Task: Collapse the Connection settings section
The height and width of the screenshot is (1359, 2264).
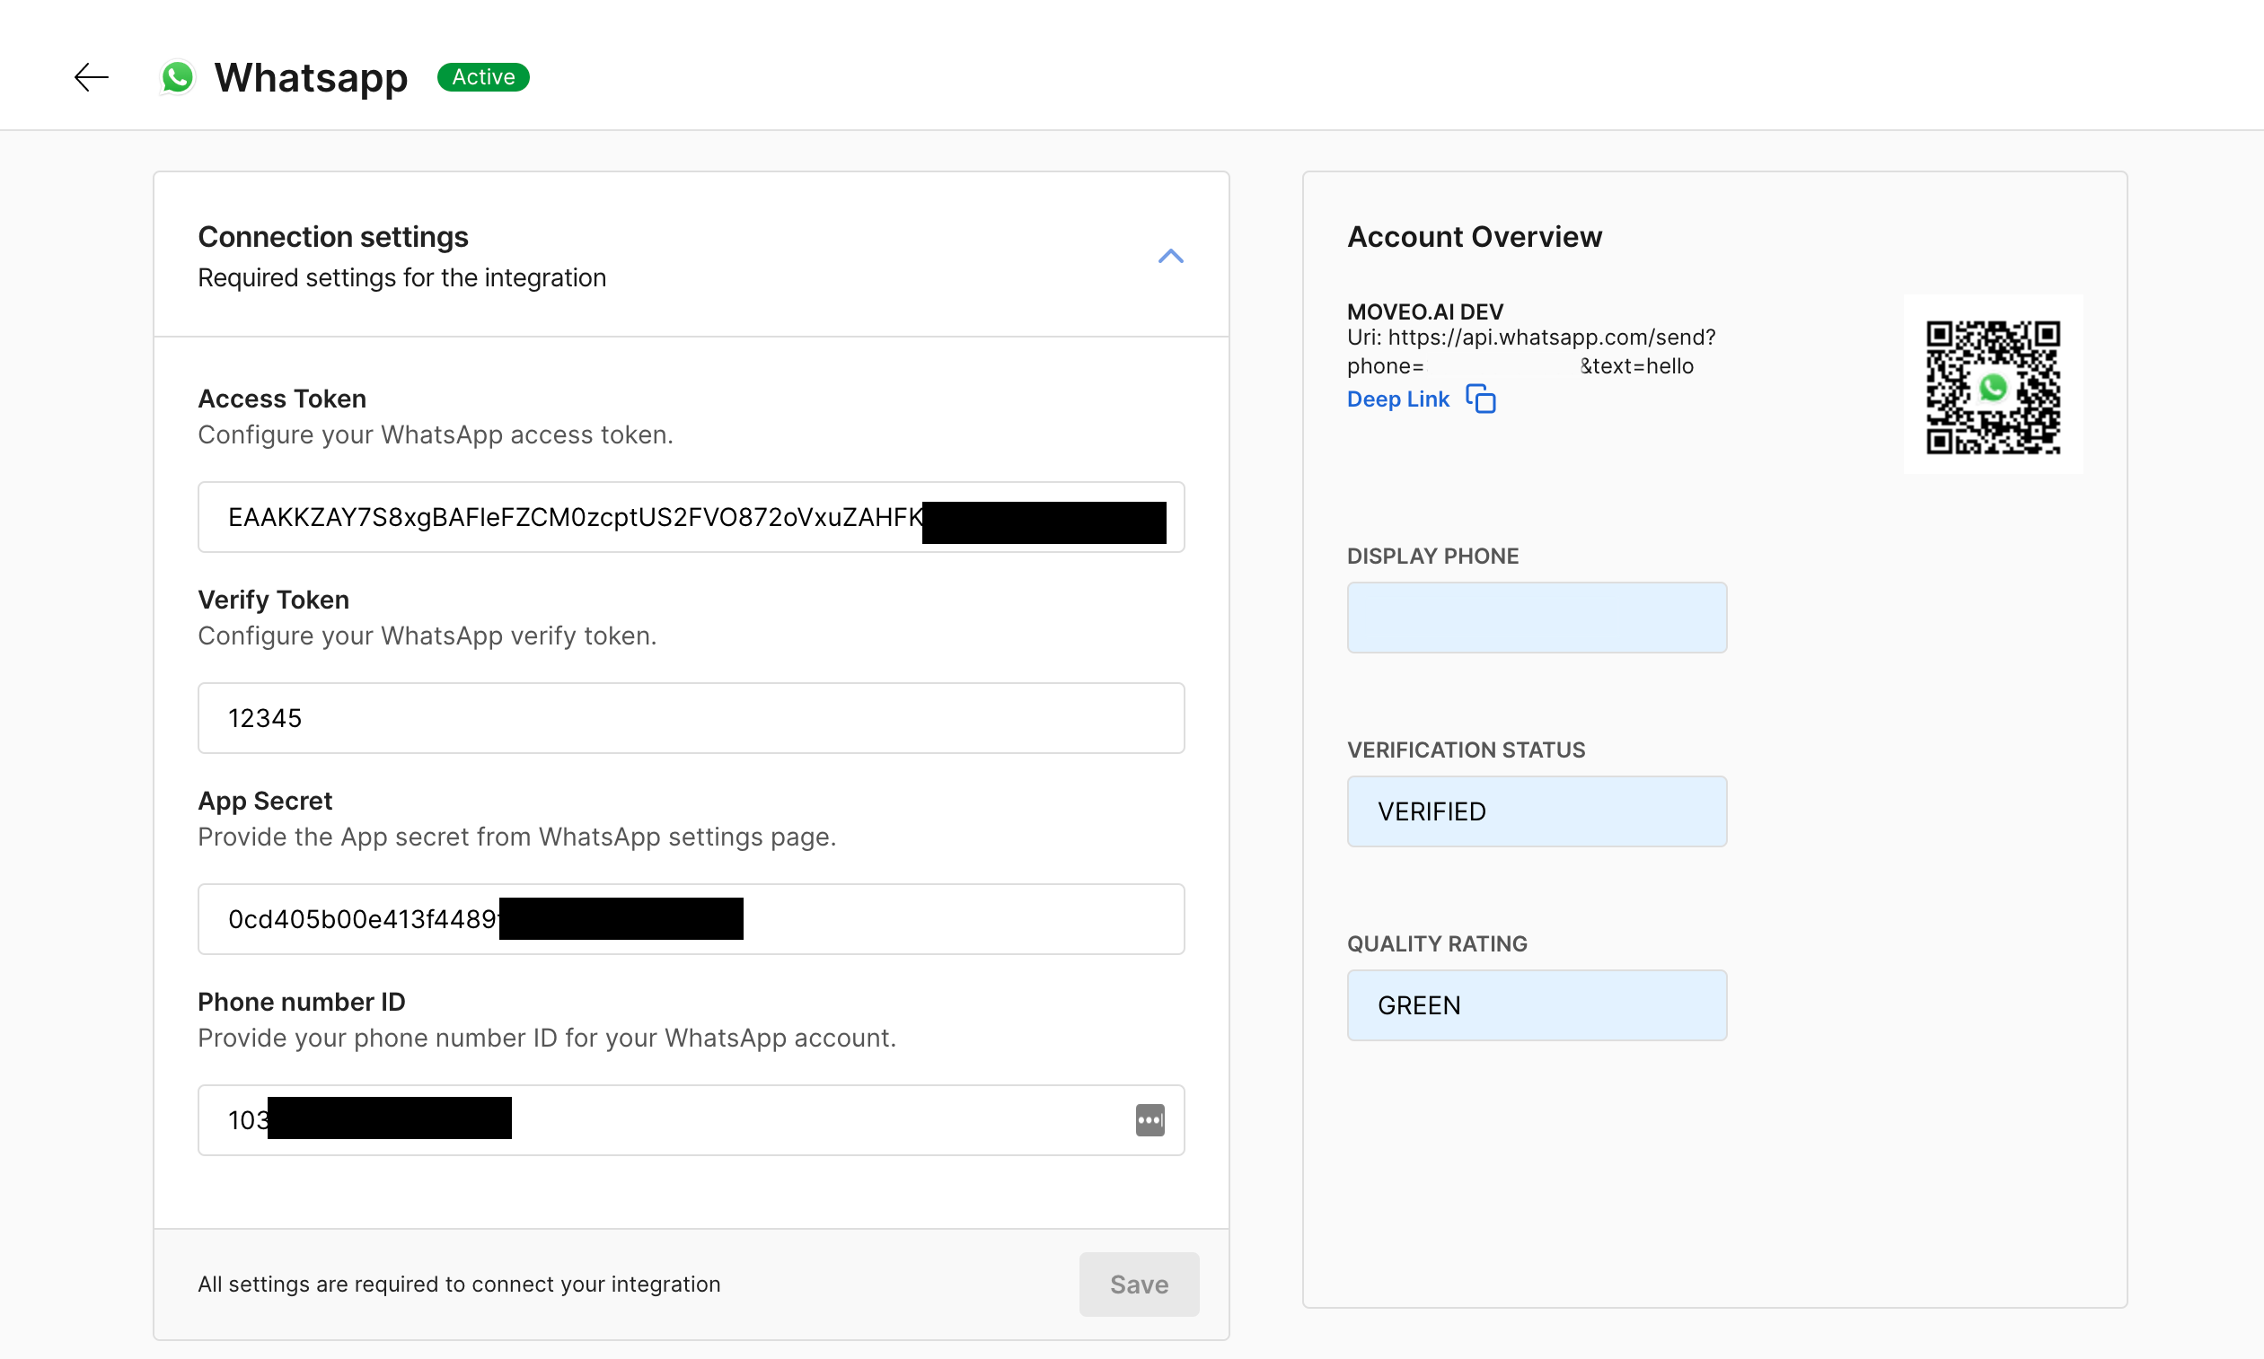Action: tap(1170, 257)
